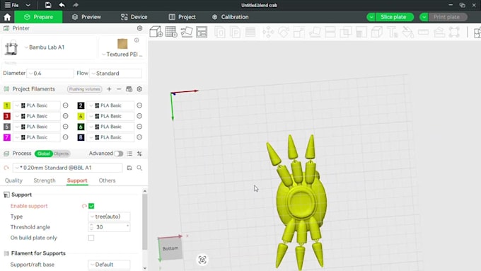
Task: Click the Add object cube icon
Action: [x=156, y=32]
